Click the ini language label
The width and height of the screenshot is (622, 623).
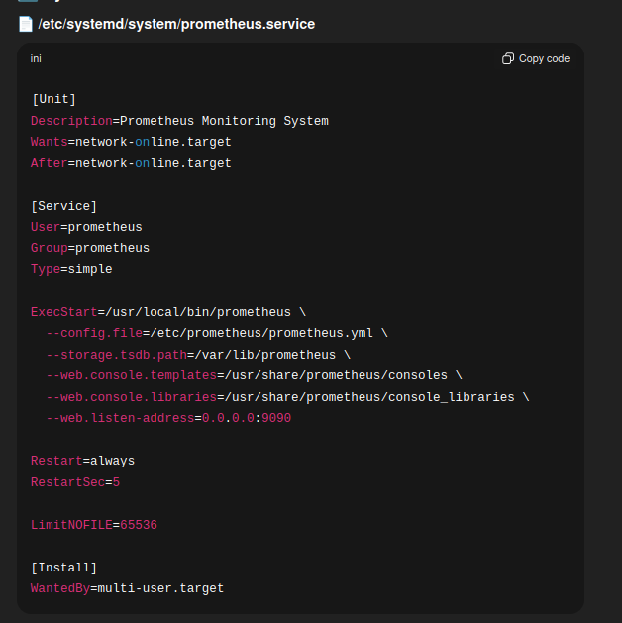pyautogui.click(x=36, y=58)
